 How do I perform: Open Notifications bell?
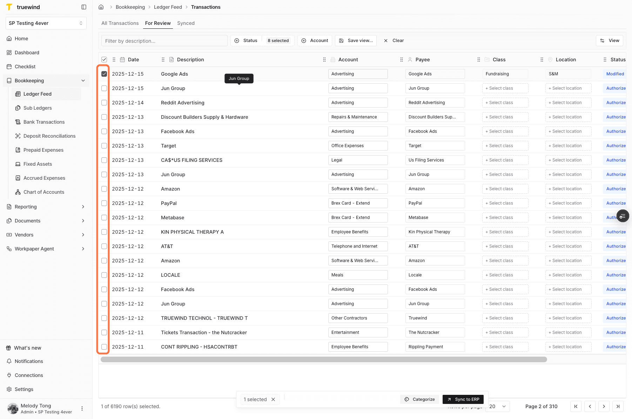point(9,361)
